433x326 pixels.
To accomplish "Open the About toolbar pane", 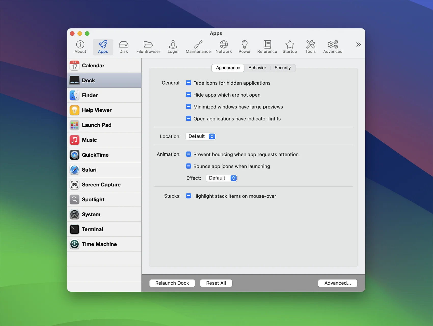I will (80, 47).
